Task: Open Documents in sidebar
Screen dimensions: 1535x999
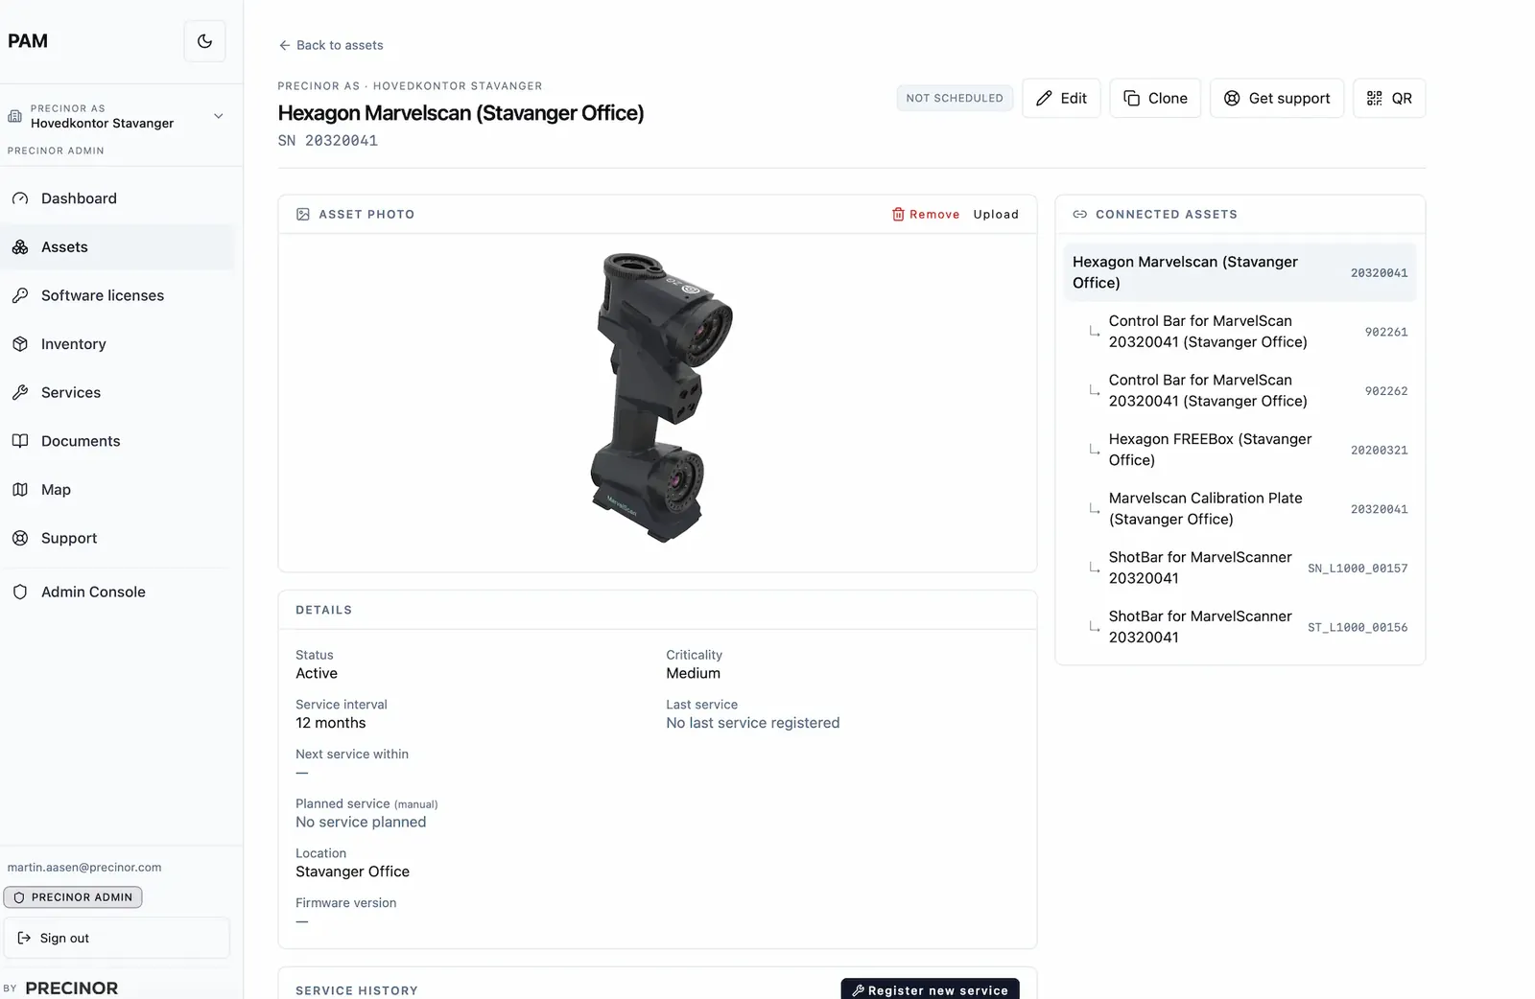Action: (117, 441)
